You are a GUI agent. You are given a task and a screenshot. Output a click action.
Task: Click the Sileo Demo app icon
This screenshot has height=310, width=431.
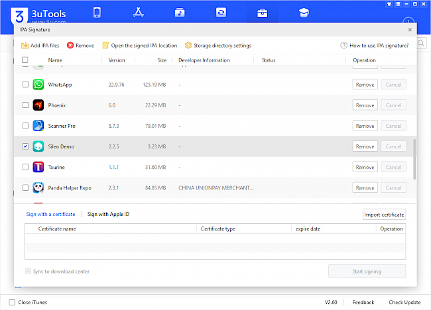pyautogui.click(x=38, y=146)
